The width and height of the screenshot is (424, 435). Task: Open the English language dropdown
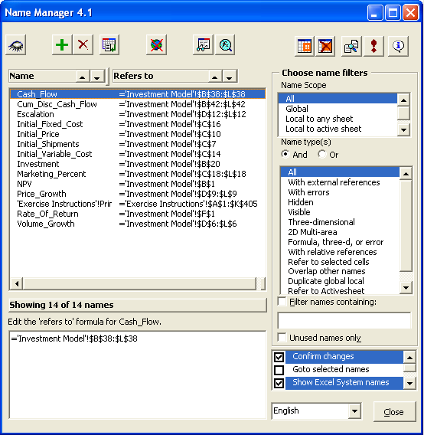[354, 410]
